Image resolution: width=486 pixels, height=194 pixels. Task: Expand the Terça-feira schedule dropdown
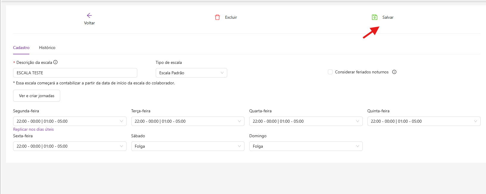188,121
